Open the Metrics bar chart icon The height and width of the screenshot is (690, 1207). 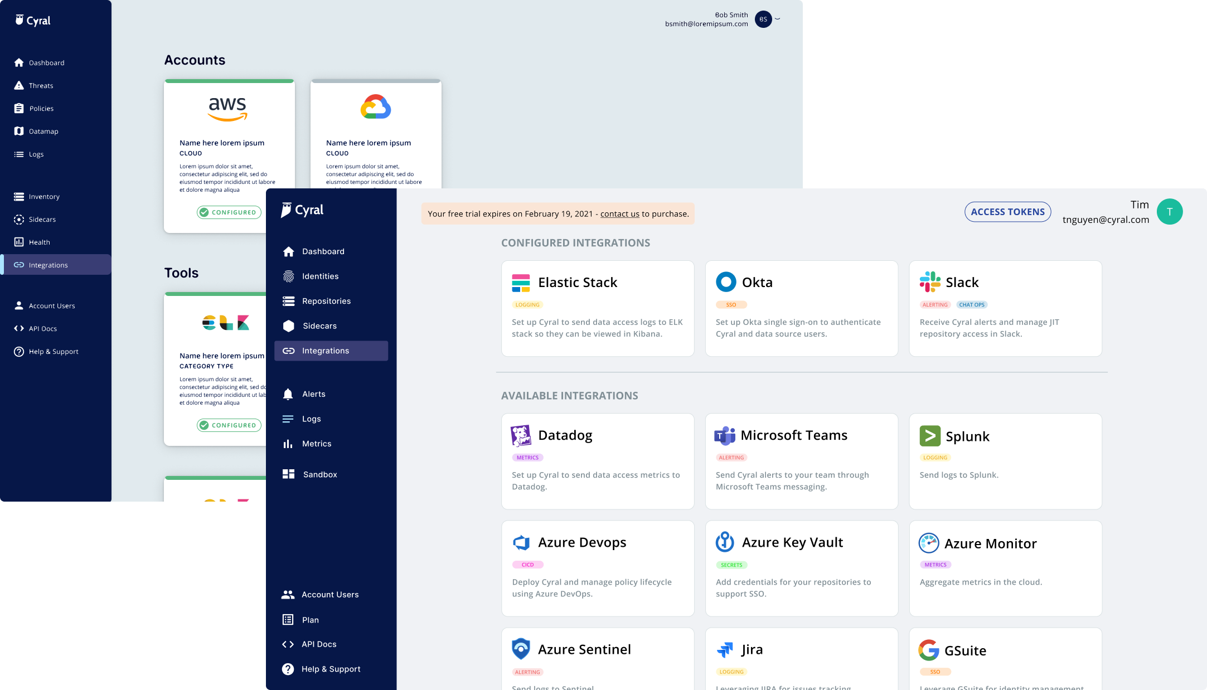[288, 444]
